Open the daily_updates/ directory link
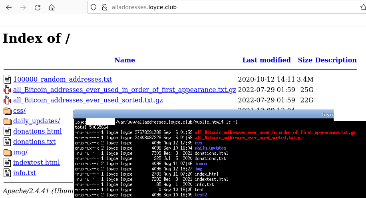 [x=36, y=121]
